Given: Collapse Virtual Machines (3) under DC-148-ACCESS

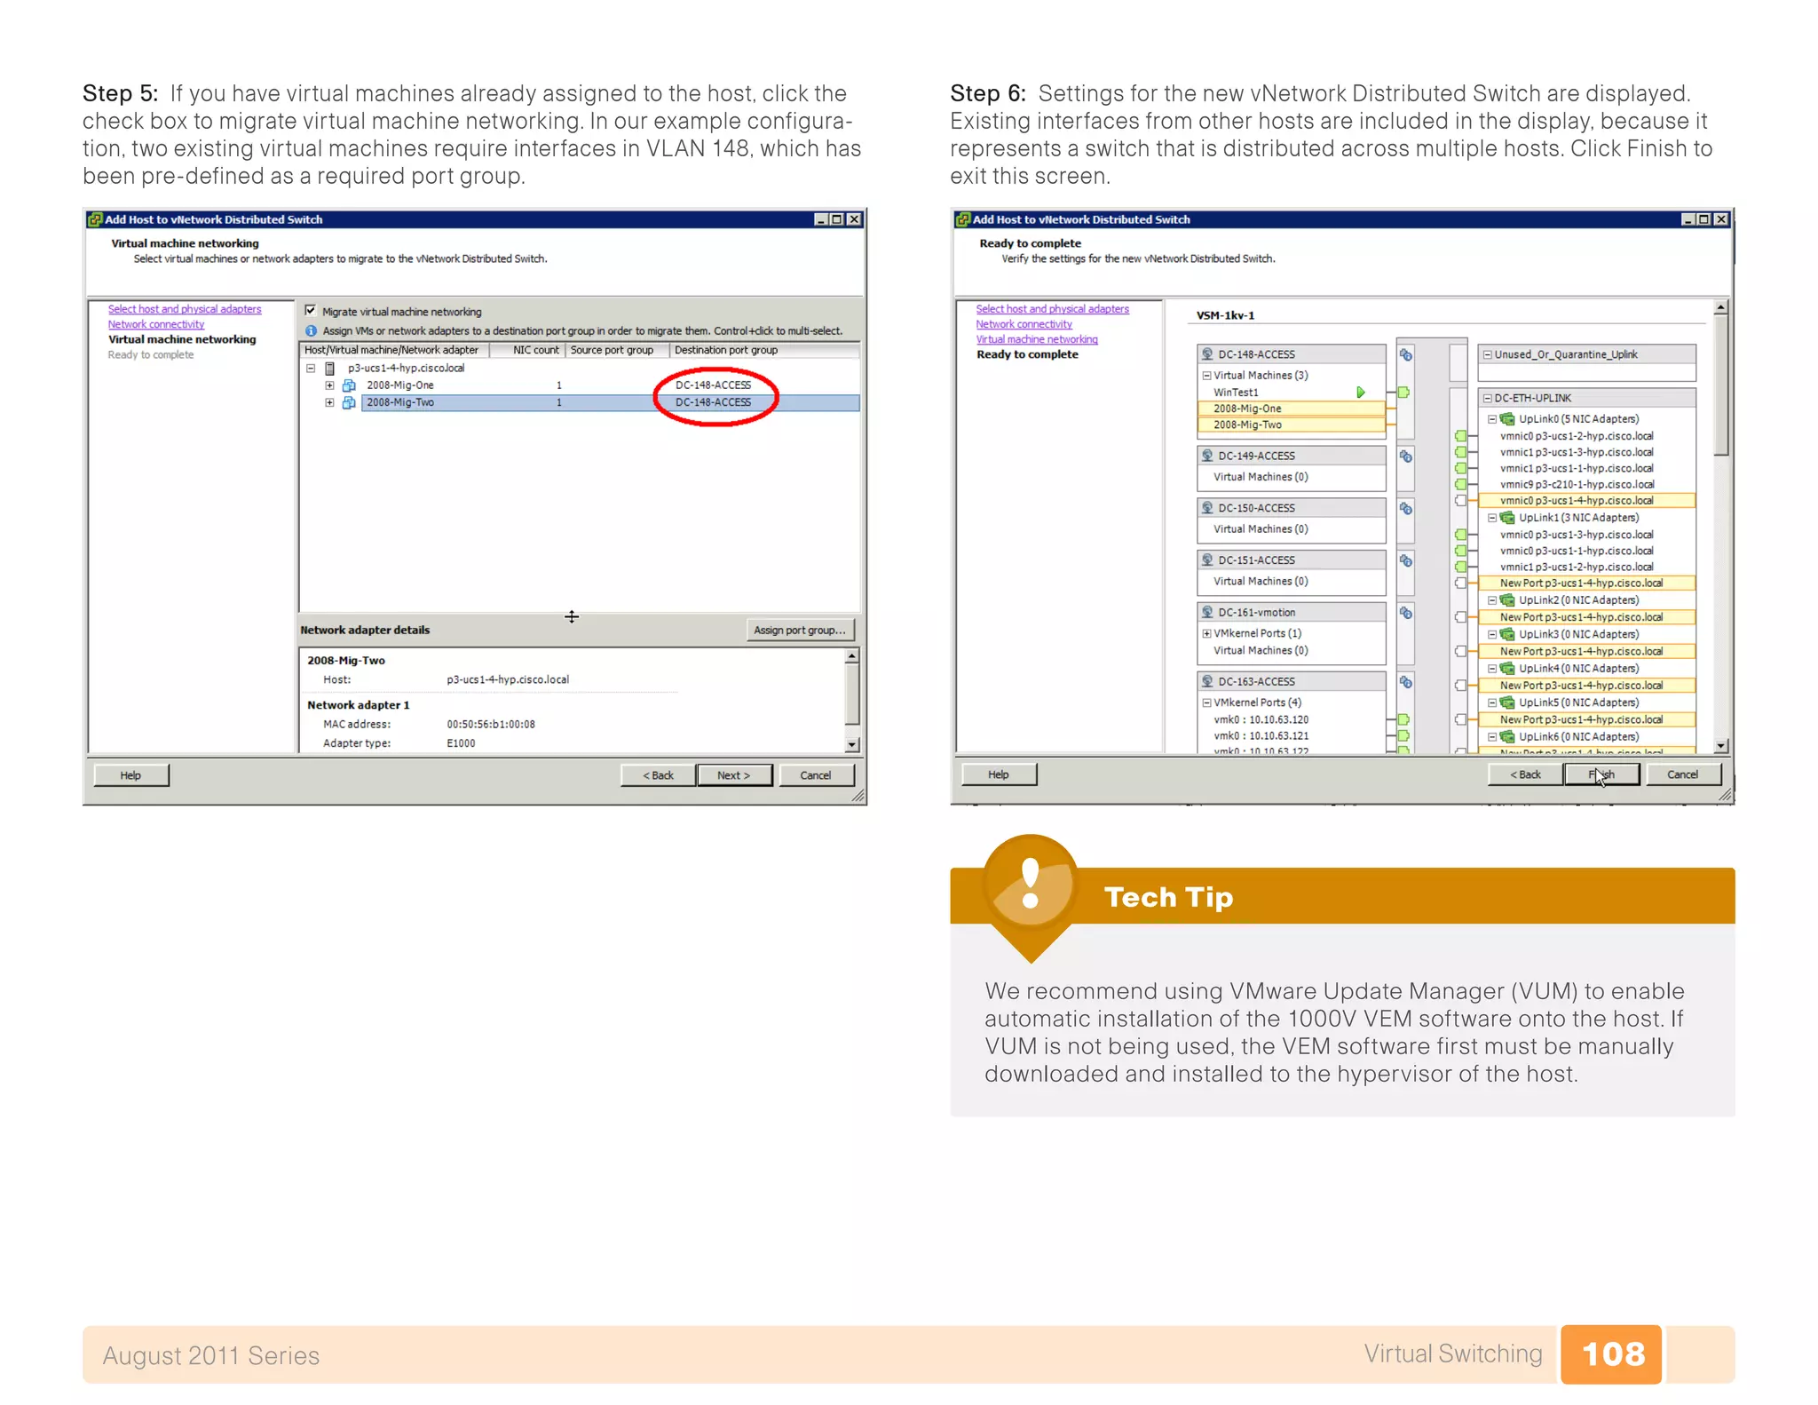Looking at the screenshot, I should point(1206,376).
